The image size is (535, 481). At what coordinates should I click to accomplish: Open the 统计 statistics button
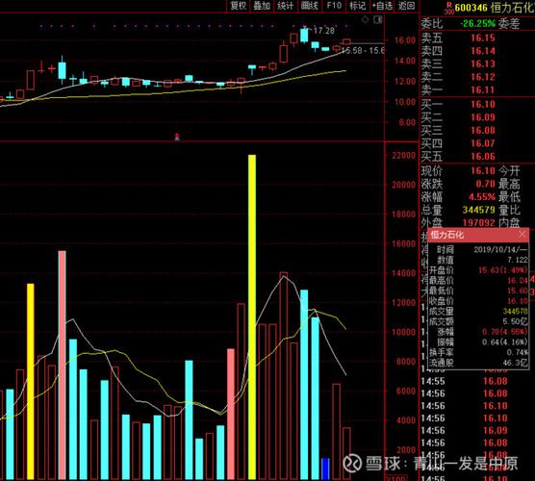tap(285, 6)
